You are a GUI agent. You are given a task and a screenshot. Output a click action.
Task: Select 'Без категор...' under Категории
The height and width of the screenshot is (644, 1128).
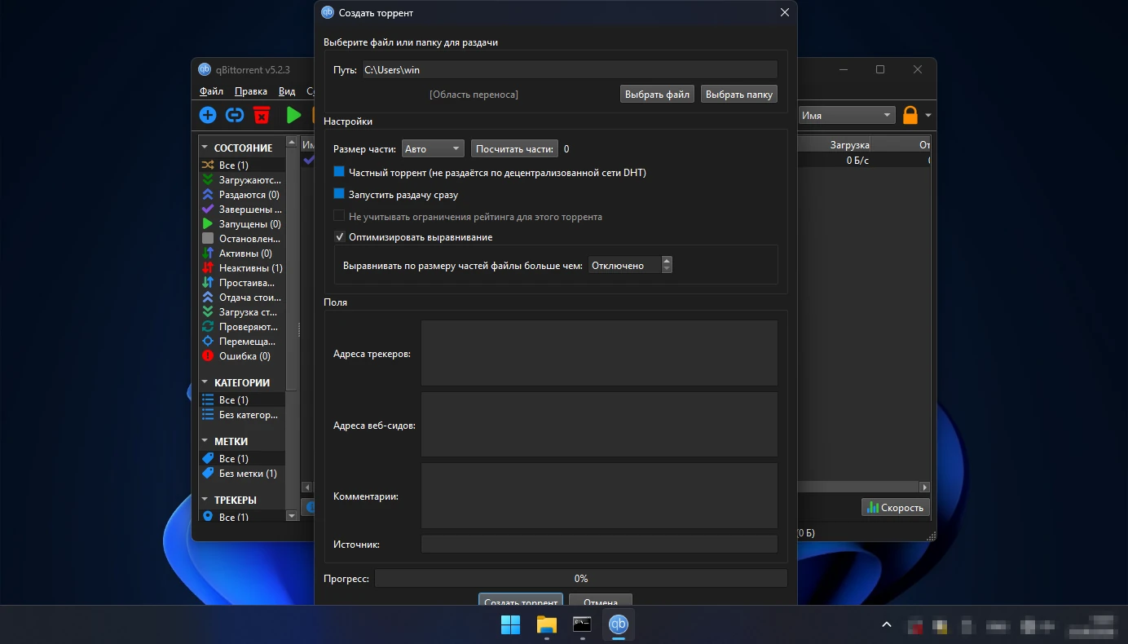point(242,415)
